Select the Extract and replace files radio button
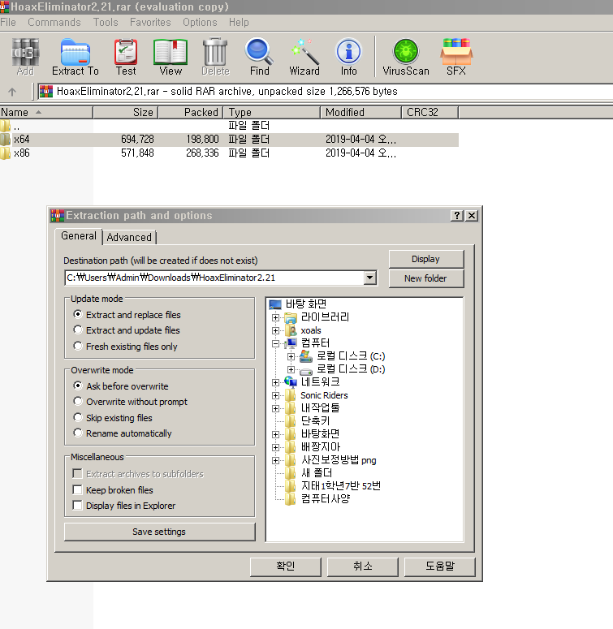The width and height of the screenshot is (613, 629). [78, 314]
